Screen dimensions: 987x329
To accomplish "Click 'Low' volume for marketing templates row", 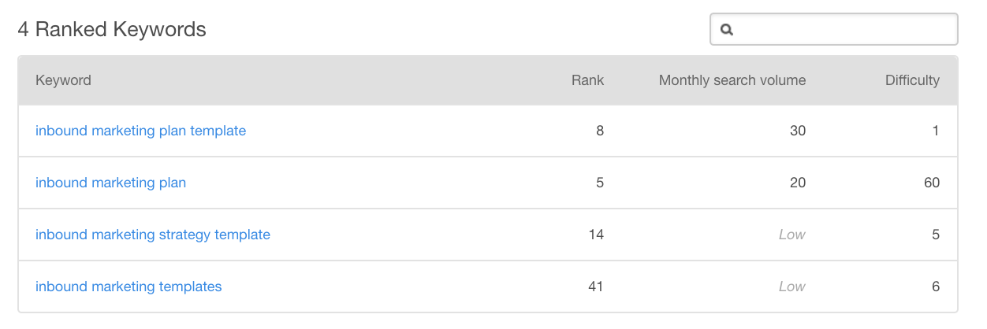I will [x=792, y=286].
